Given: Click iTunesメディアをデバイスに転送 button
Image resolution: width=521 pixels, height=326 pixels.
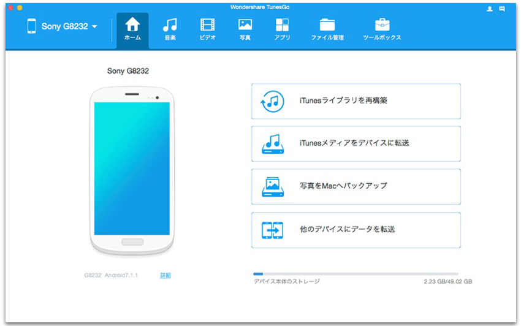Looking at the screenshot, I should pyautogui.click(x=356, y=143).
